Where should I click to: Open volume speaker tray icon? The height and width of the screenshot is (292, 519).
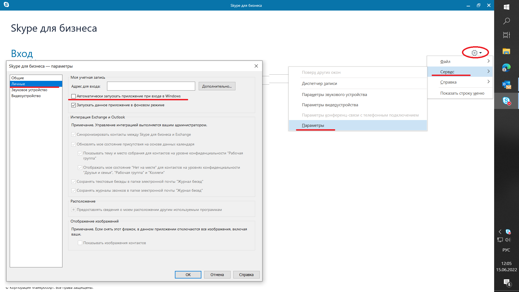point(508,240)
